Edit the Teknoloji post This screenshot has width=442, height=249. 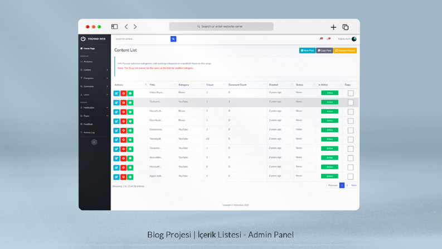point(116,140)
